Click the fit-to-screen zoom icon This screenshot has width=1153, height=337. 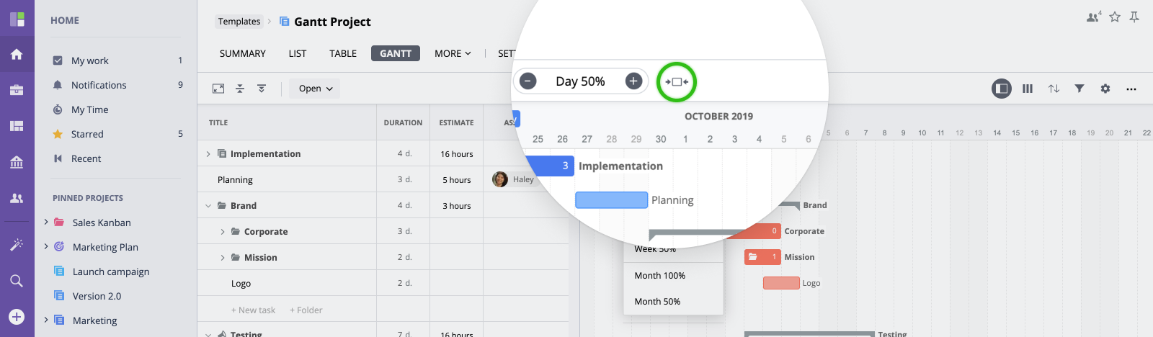point(677,81)
